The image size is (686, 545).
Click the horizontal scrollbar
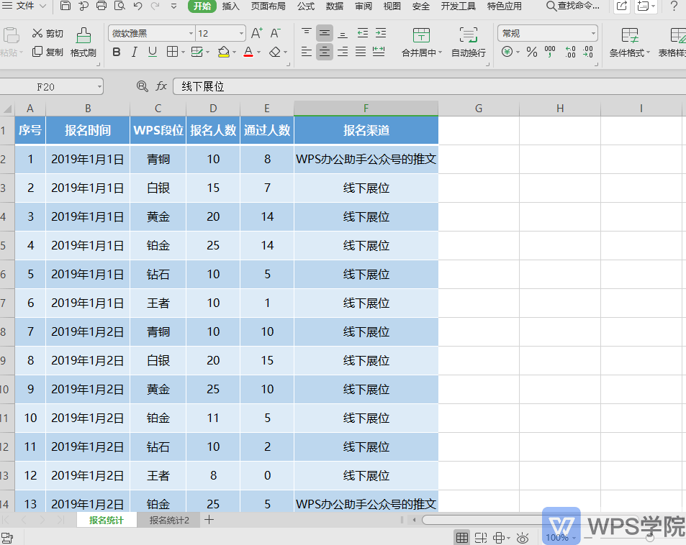point(482,520)
